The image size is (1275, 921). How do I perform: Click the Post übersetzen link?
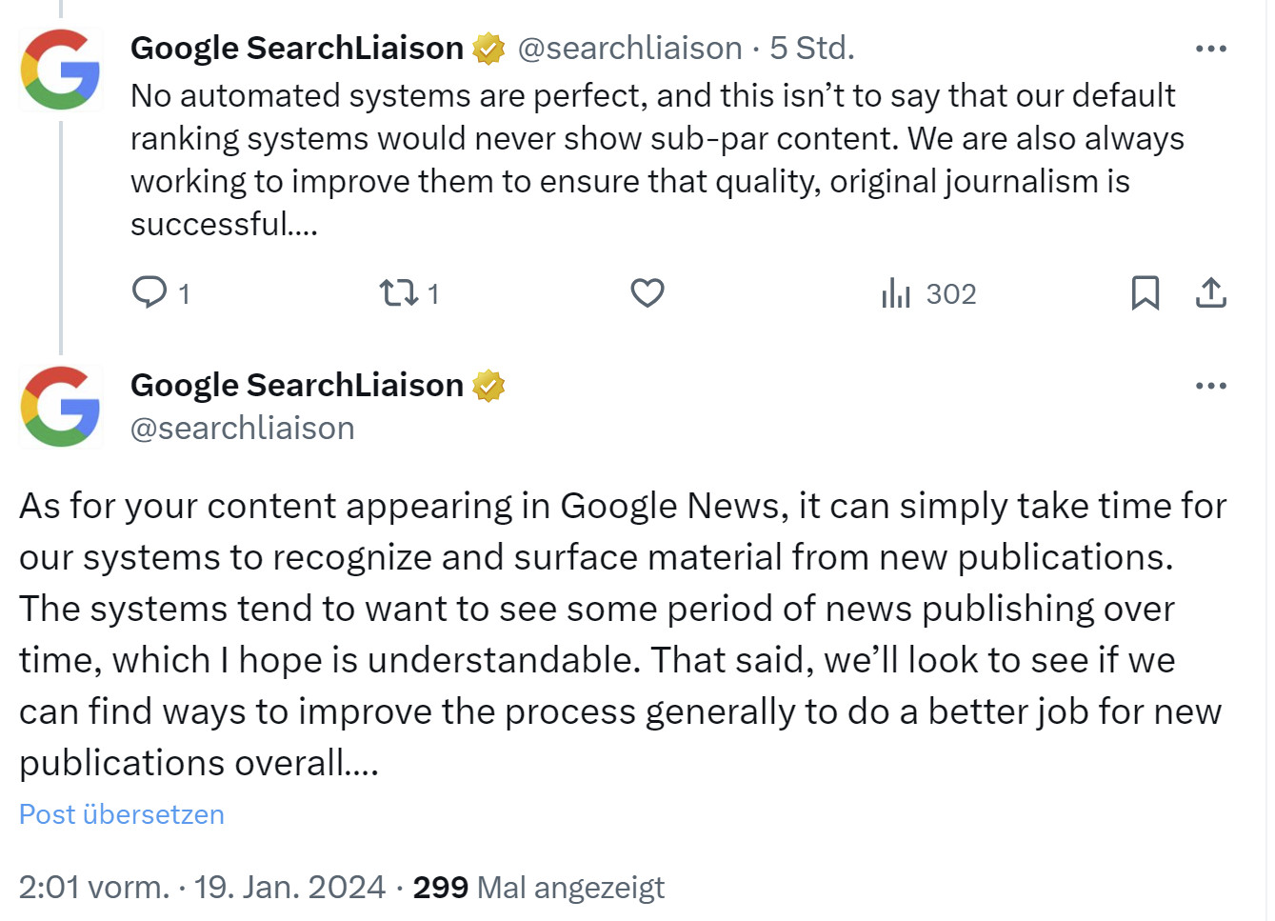pos(121,814)
